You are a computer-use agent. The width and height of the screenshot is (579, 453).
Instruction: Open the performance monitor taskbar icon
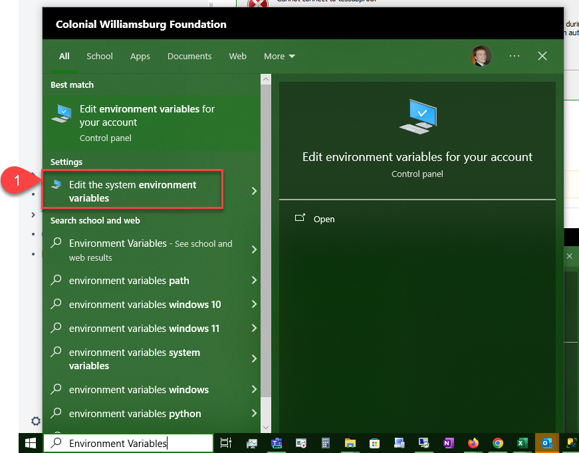pos(252,442)
